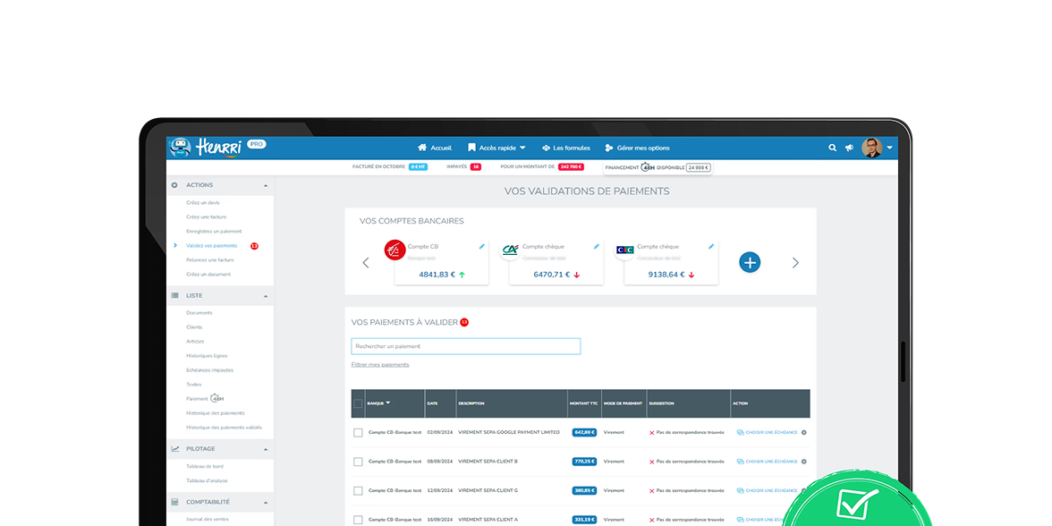Screen dimensions: 1052x526
Task: Focus the Rechercher un paiement field
Action: pos(465,346)
